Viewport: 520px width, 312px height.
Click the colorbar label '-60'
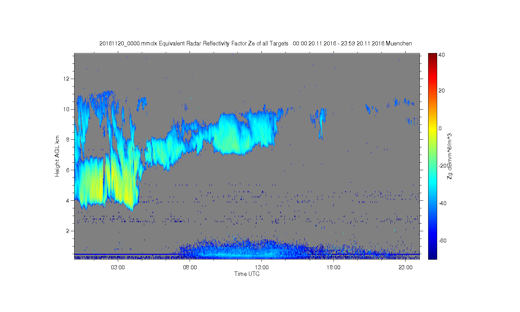pos(442,241)
